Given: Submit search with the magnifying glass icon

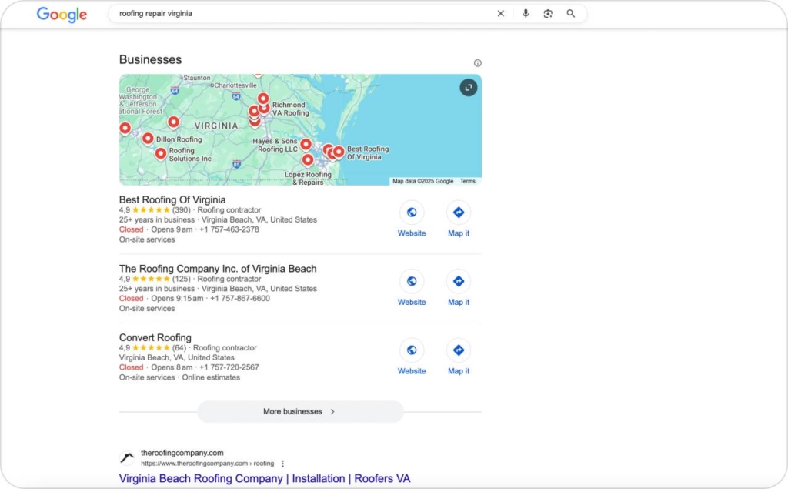Looking at the screenshot, I should tap(570, 14).
